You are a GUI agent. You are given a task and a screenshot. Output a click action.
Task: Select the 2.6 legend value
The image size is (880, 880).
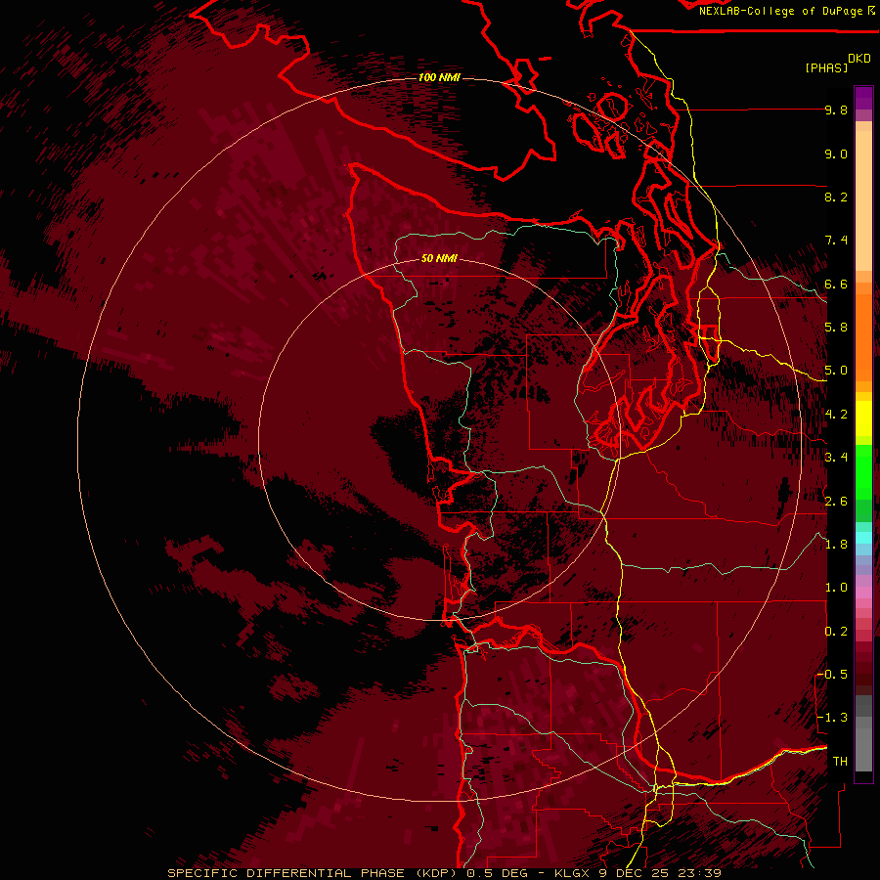(x=836, y=502)
